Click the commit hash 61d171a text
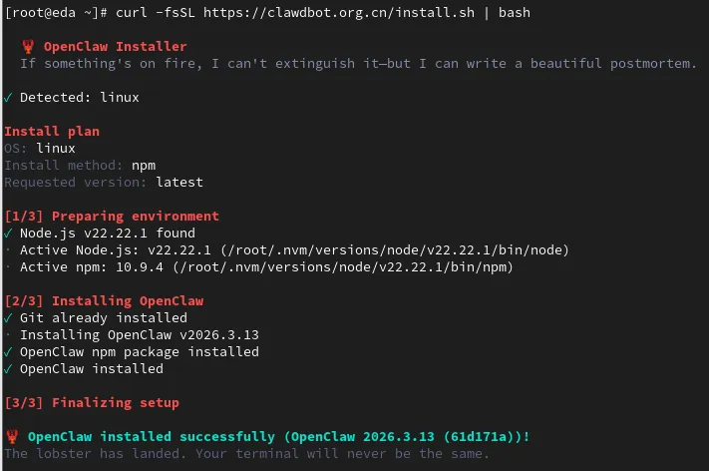 pos(479,437)
